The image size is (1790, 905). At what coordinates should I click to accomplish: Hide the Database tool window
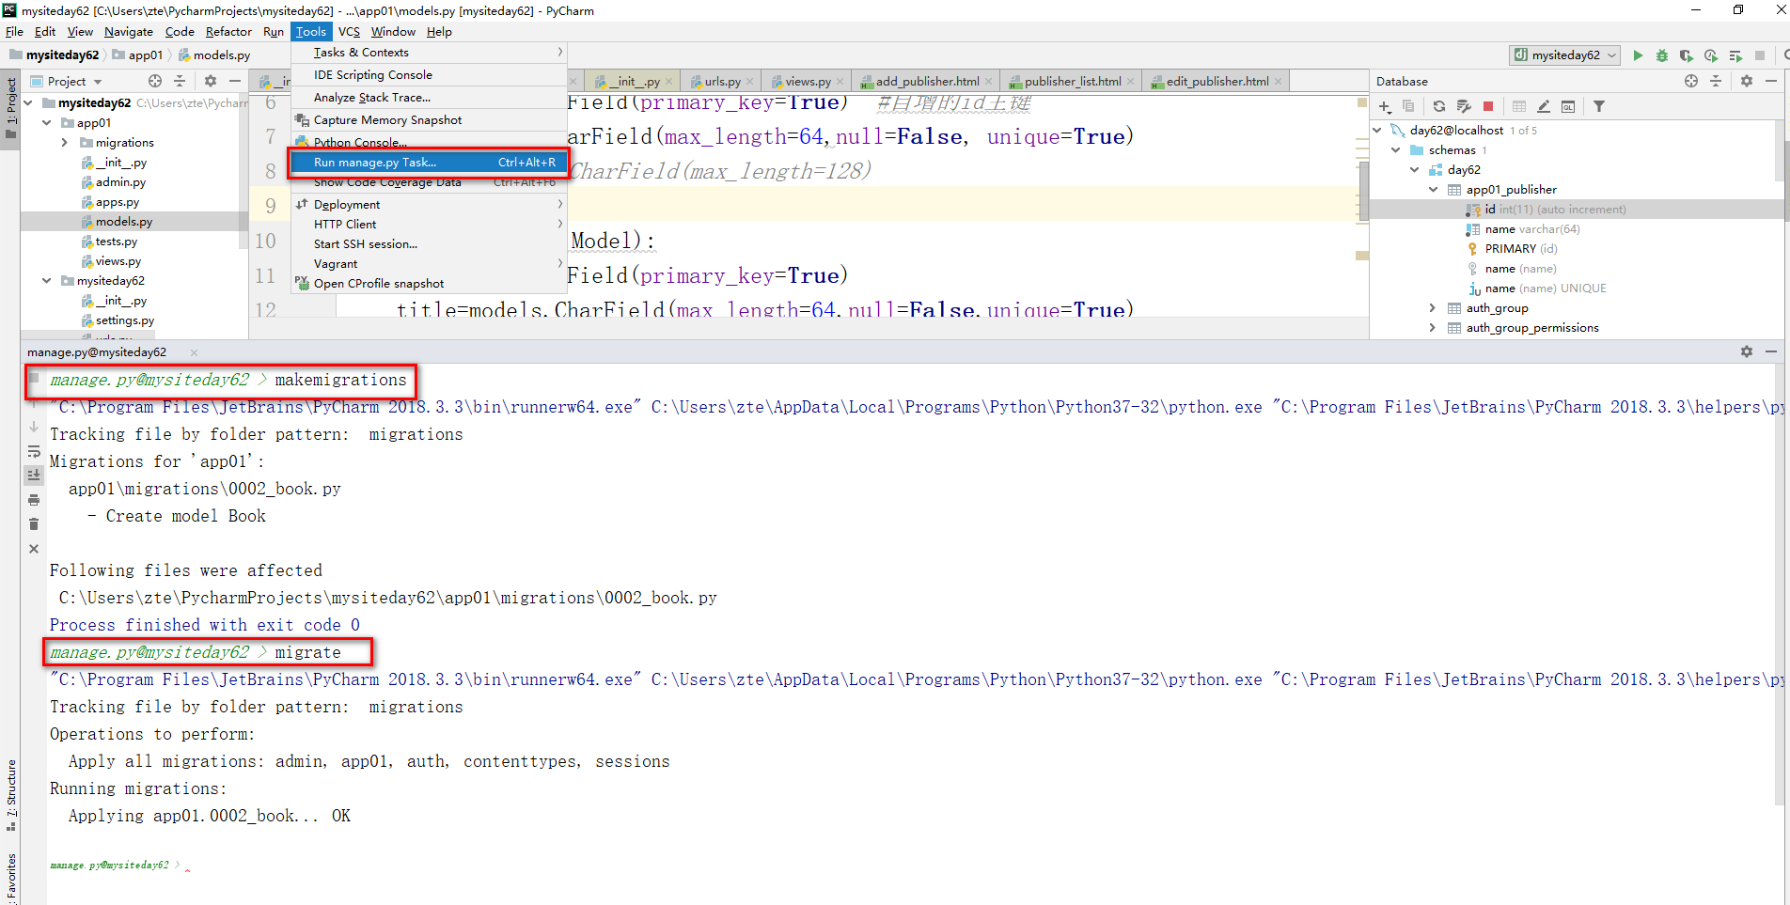[1771, 81]
